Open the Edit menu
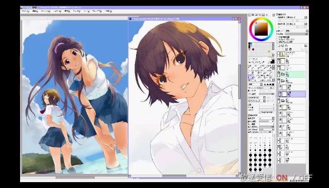This screenshot has height=188, width=329. (35, 11)
